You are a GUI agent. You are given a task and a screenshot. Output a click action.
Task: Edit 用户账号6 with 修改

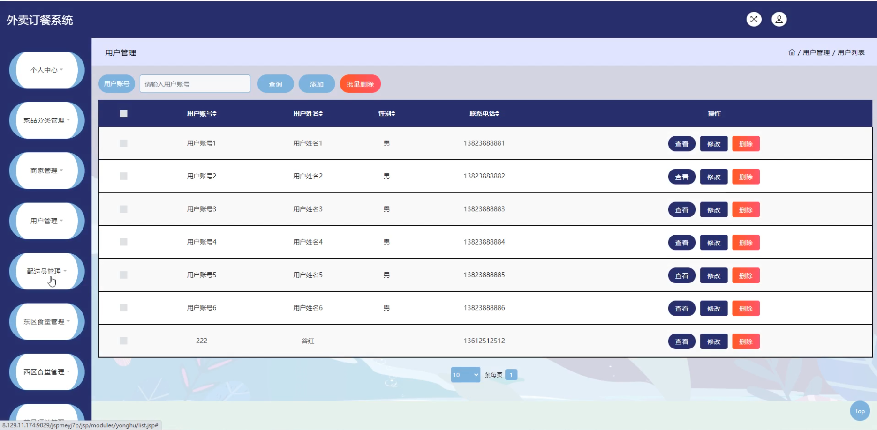[x=714, y=308]
